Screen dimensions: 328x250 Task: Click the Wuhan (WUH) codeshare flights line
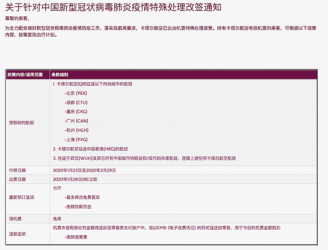pyautogui.click(x=144, y=159)
